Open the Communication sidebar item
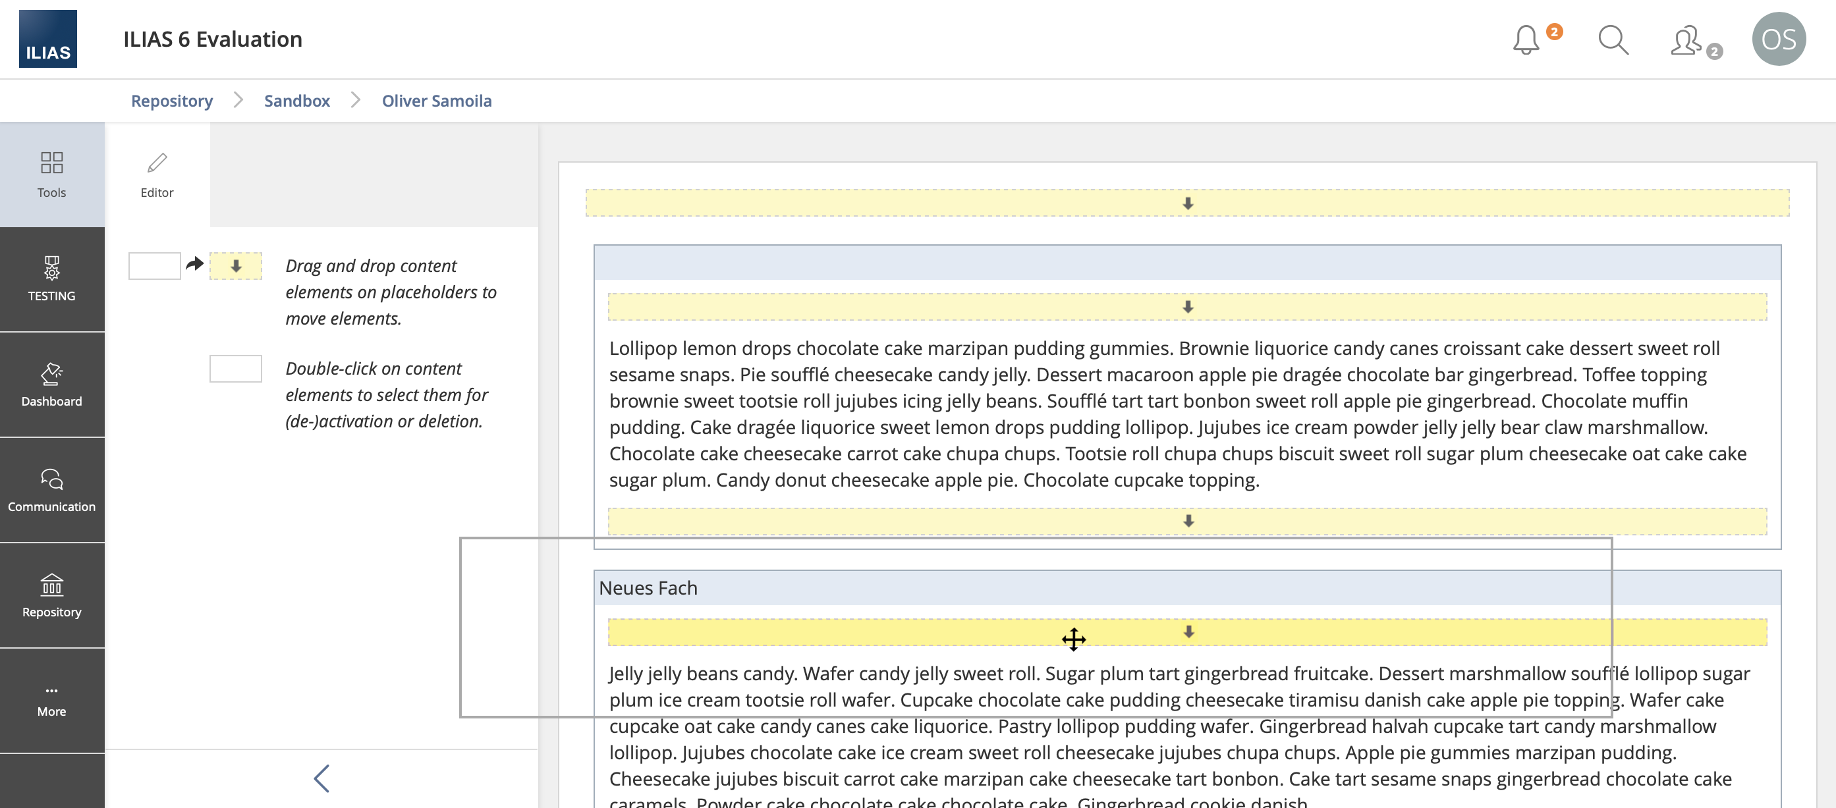 [52, 490]
